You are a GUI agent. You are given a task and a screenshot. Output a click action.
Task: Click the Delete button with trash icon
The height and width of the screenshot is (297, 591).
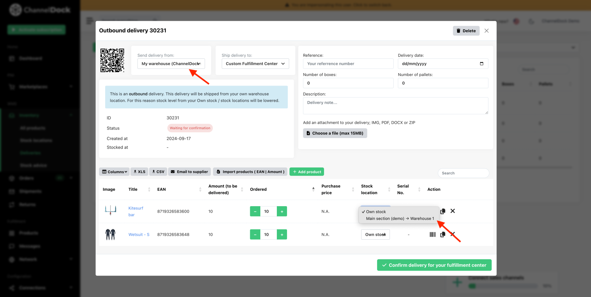click(x=466, y=31)
